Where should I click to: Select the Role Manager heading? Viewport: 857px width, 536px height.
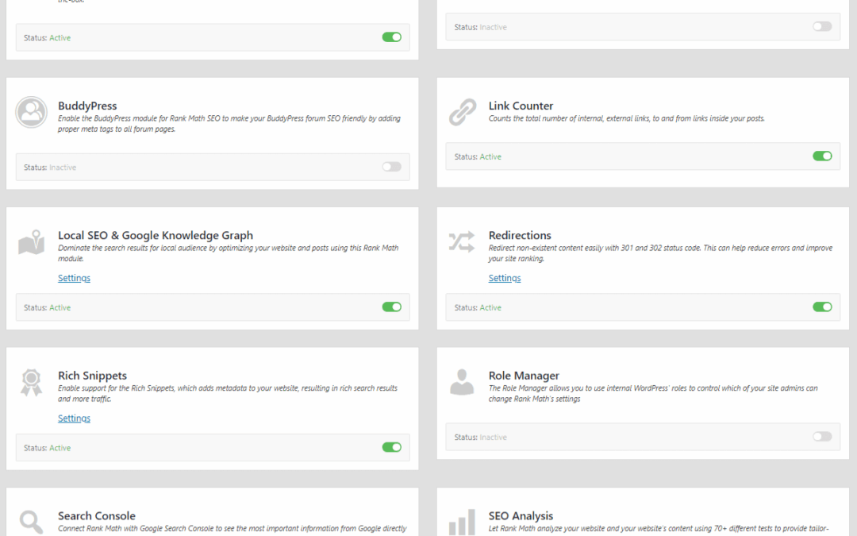click(525, 376)
